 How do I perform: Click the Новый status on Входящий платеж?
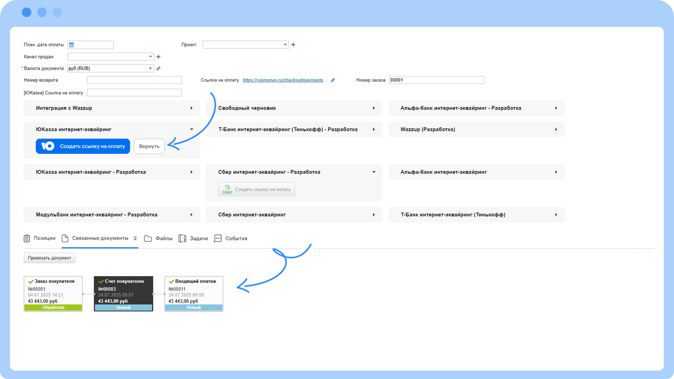coord(194,308)
